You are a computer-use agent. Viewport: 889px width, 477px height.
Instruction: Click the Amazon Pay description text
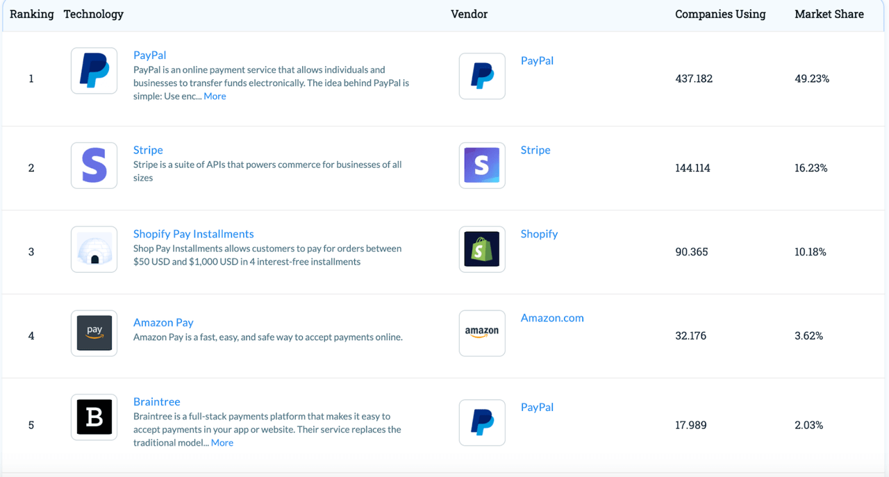268,337
